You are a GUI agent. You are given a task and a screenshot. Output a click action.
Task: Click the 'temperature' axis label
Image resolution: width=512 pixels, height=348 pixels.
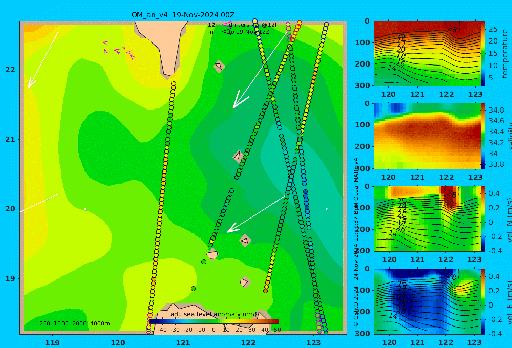point(505,54)
